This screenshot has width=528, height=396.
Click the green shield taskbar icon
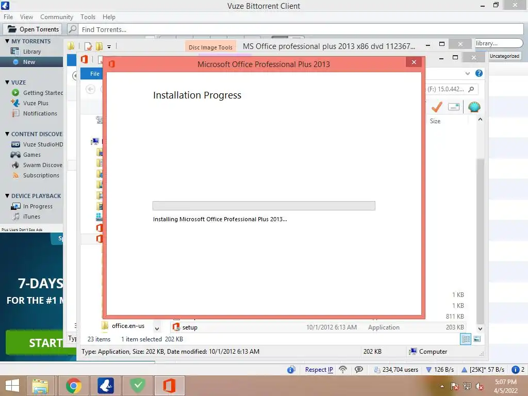(x=137, y=386)
